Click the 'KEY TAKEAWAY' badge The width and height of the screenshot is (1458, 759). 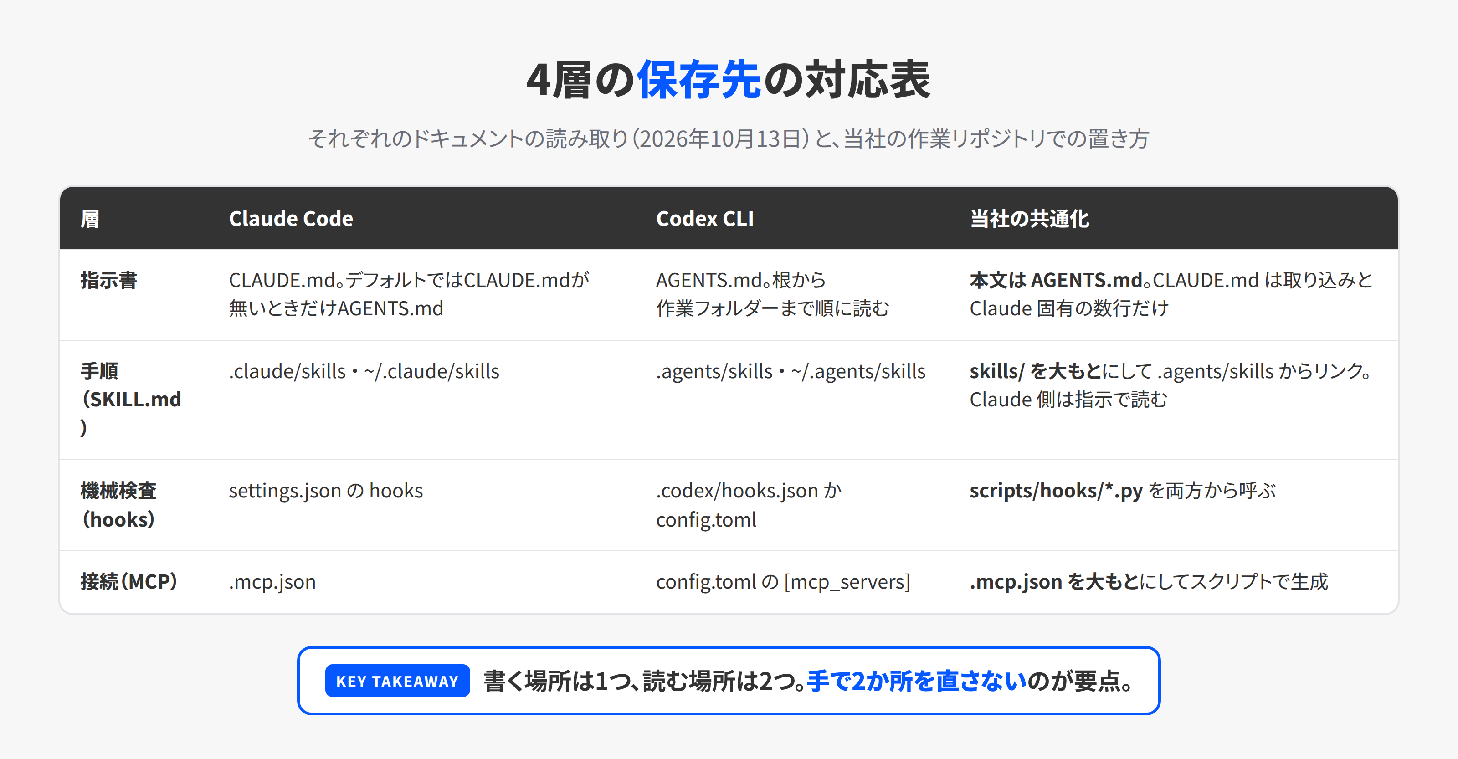point(397,681)
